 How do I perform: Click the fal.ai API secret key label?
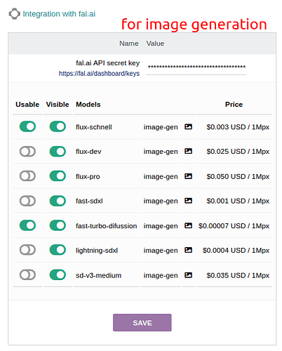(x=108, y=63)
